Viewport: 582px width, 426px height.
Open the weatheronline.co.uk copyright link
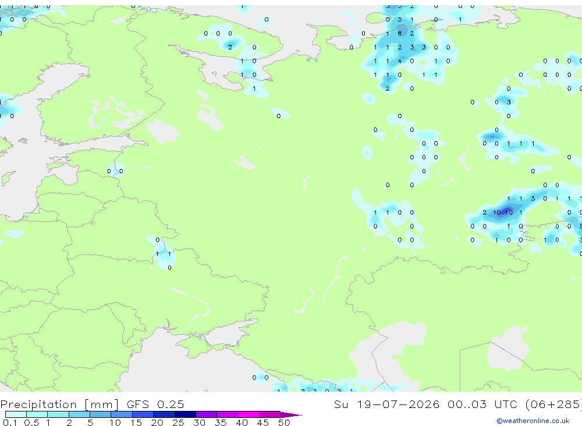click(533, 421)
